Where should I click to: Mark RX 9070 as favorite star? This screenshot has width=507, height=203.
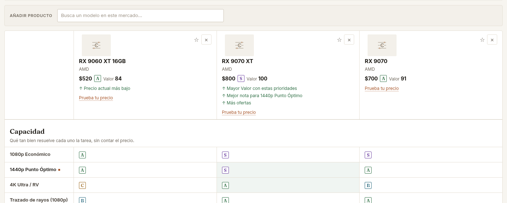[x=482, y=40]
